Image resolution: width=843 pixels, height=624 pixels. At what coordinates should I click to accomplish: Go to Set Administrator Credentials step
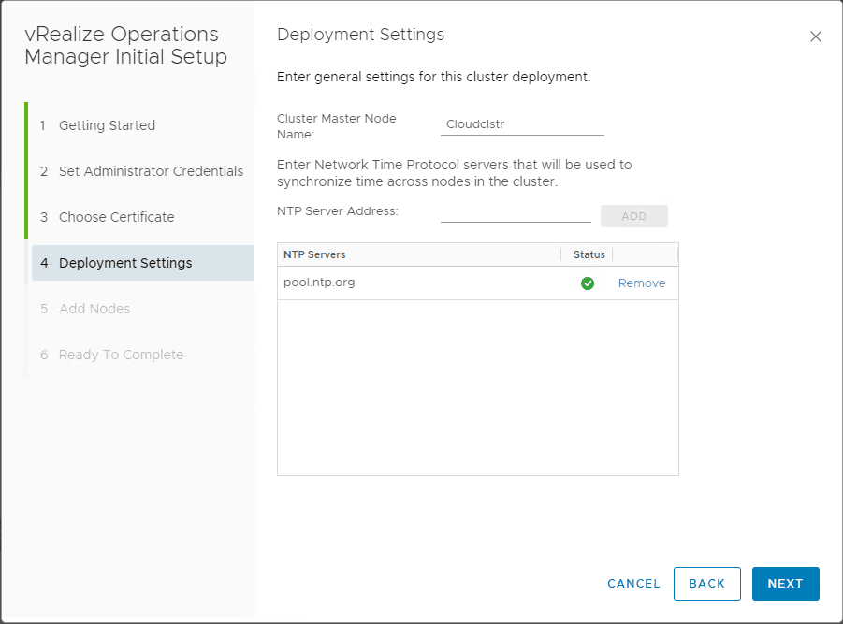click(x=151, y=171)
